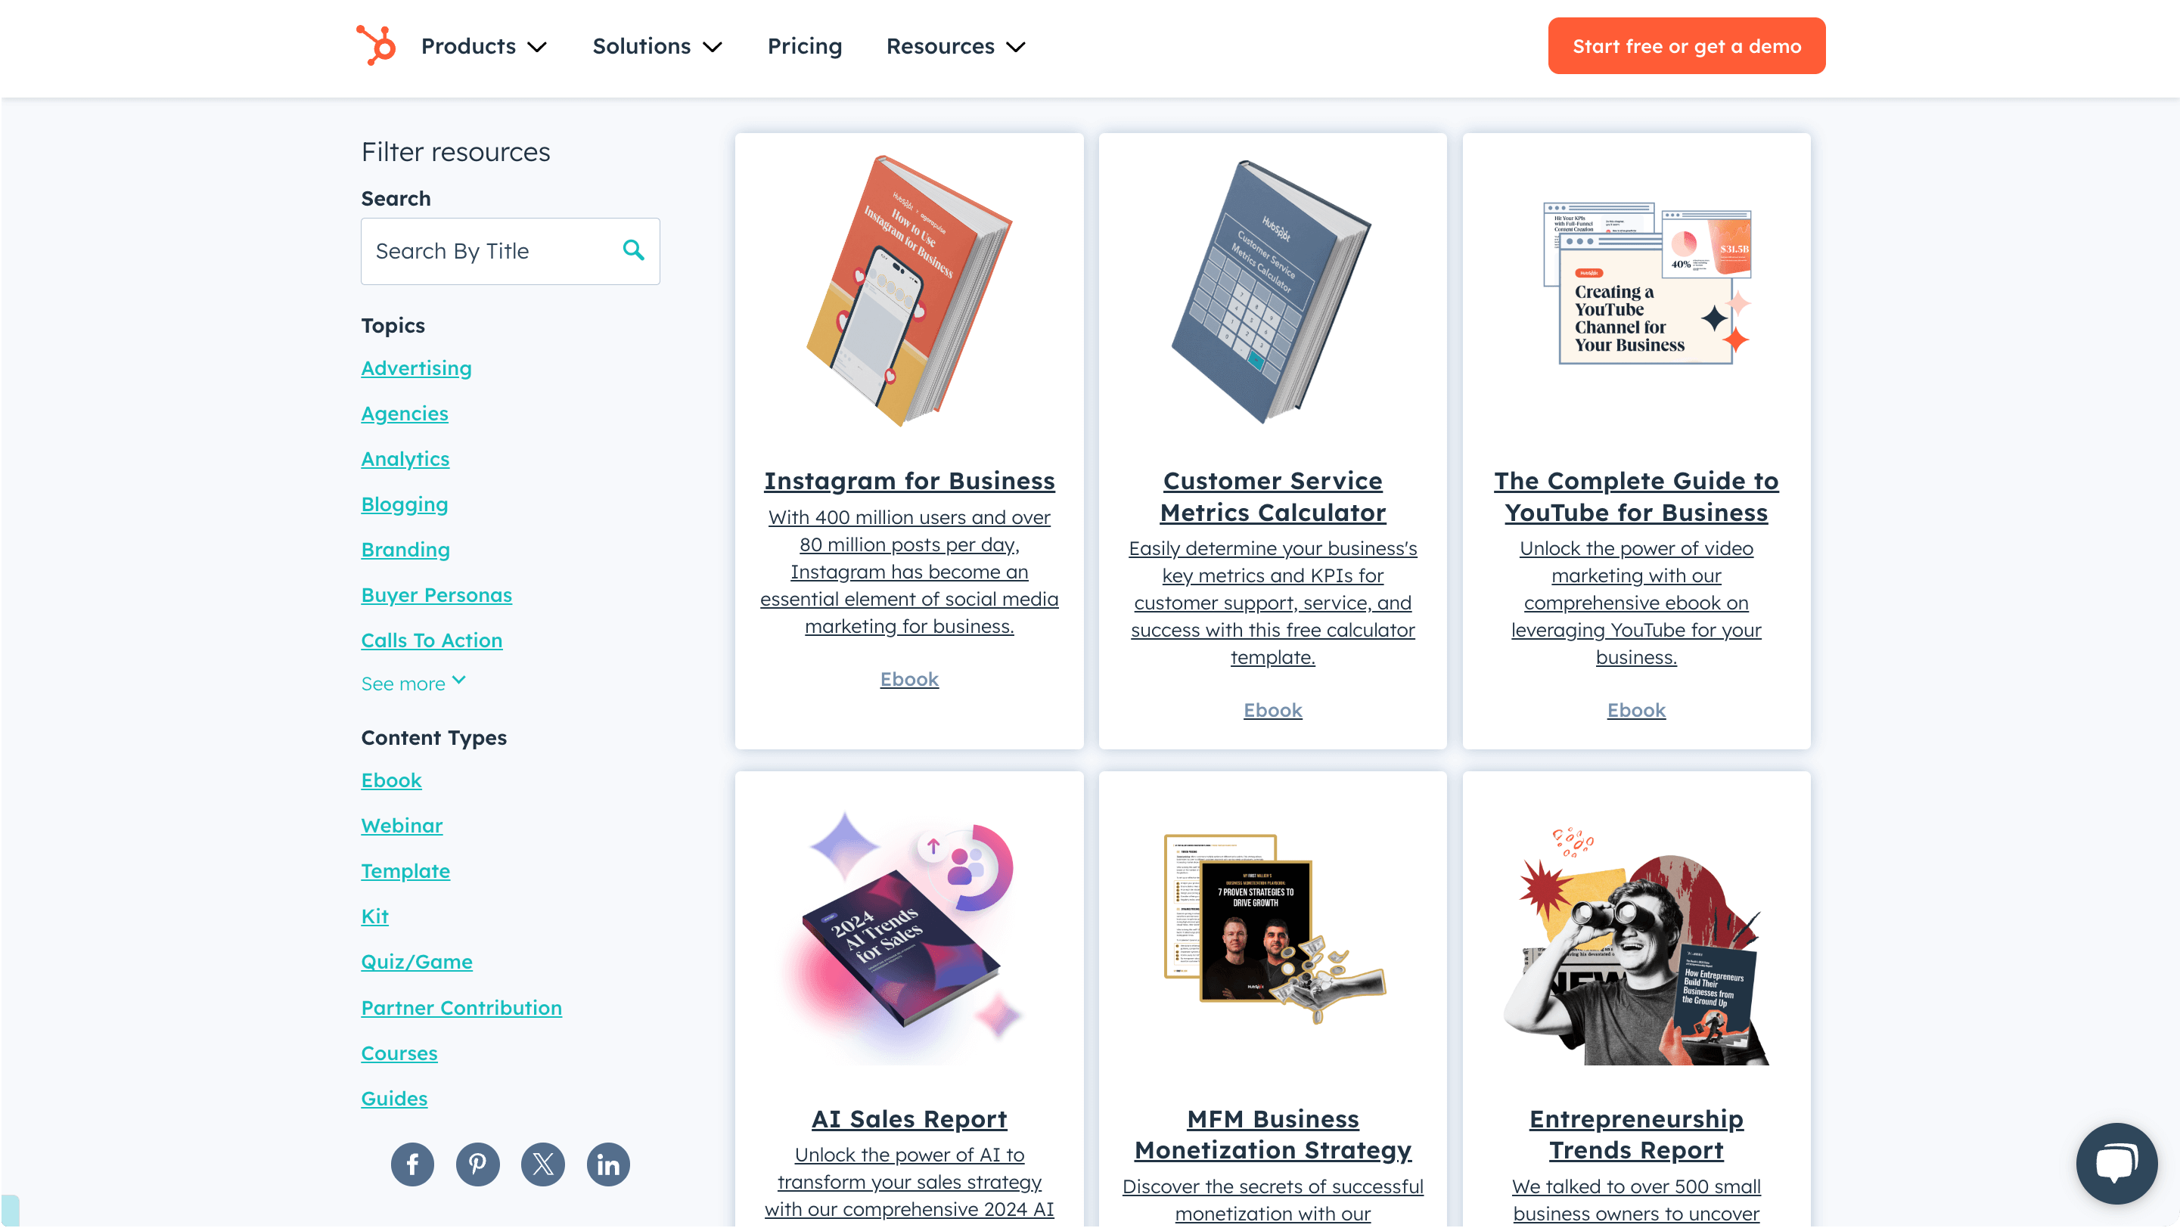2180x1228 pixels.
Task: Click the search magnifier icon
Action: pos(633,250)
